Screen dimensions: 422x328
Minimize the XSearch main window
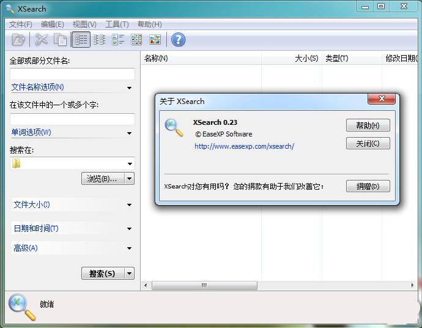pos(365,7)
